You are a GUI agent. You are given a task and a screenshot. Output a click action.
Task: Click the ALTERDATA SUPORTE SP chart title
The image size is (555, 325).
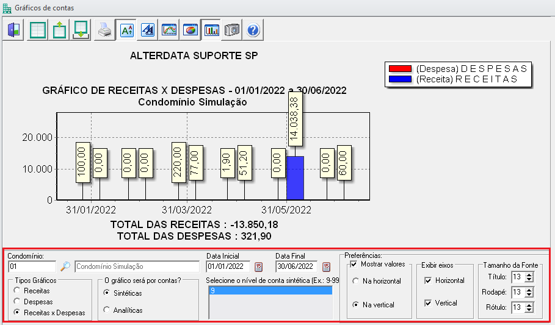click(194, 56)
